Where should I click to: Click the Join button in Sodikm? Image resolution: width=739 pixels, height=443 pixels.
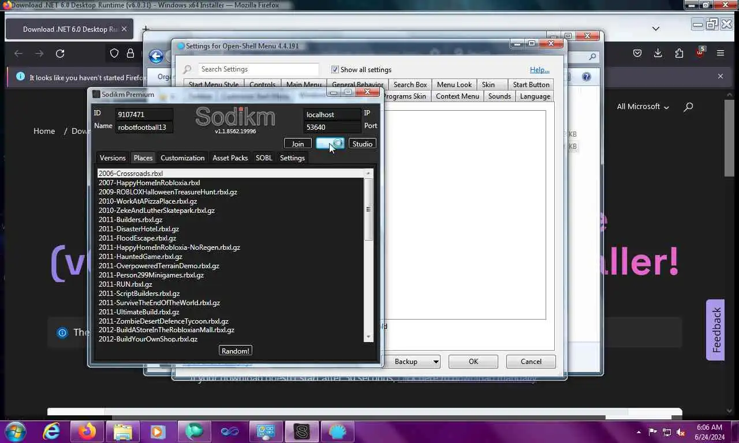298,144
